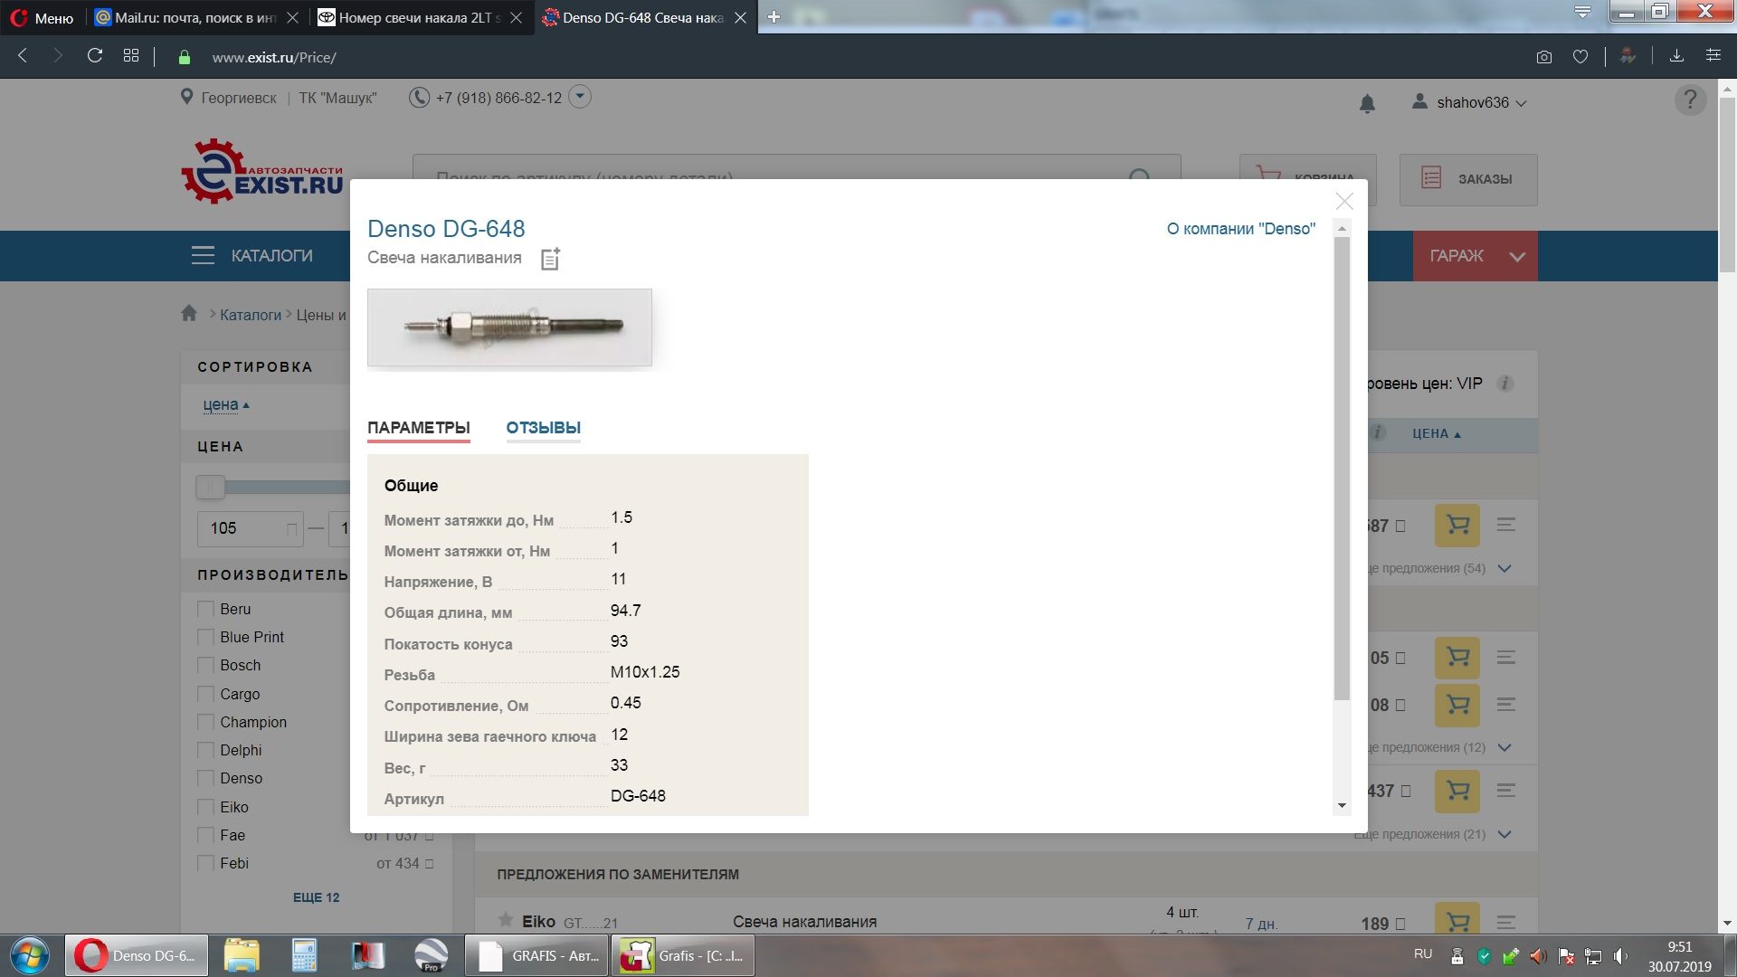This screenshot has width=1737, height=977.
Task: Tick the Bosch manufacturer checkbox
Action: (x=206, y=665)
